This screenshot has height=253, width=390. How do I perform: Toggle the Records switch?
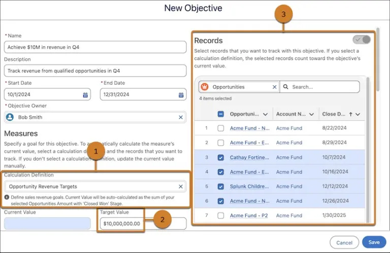362,40
